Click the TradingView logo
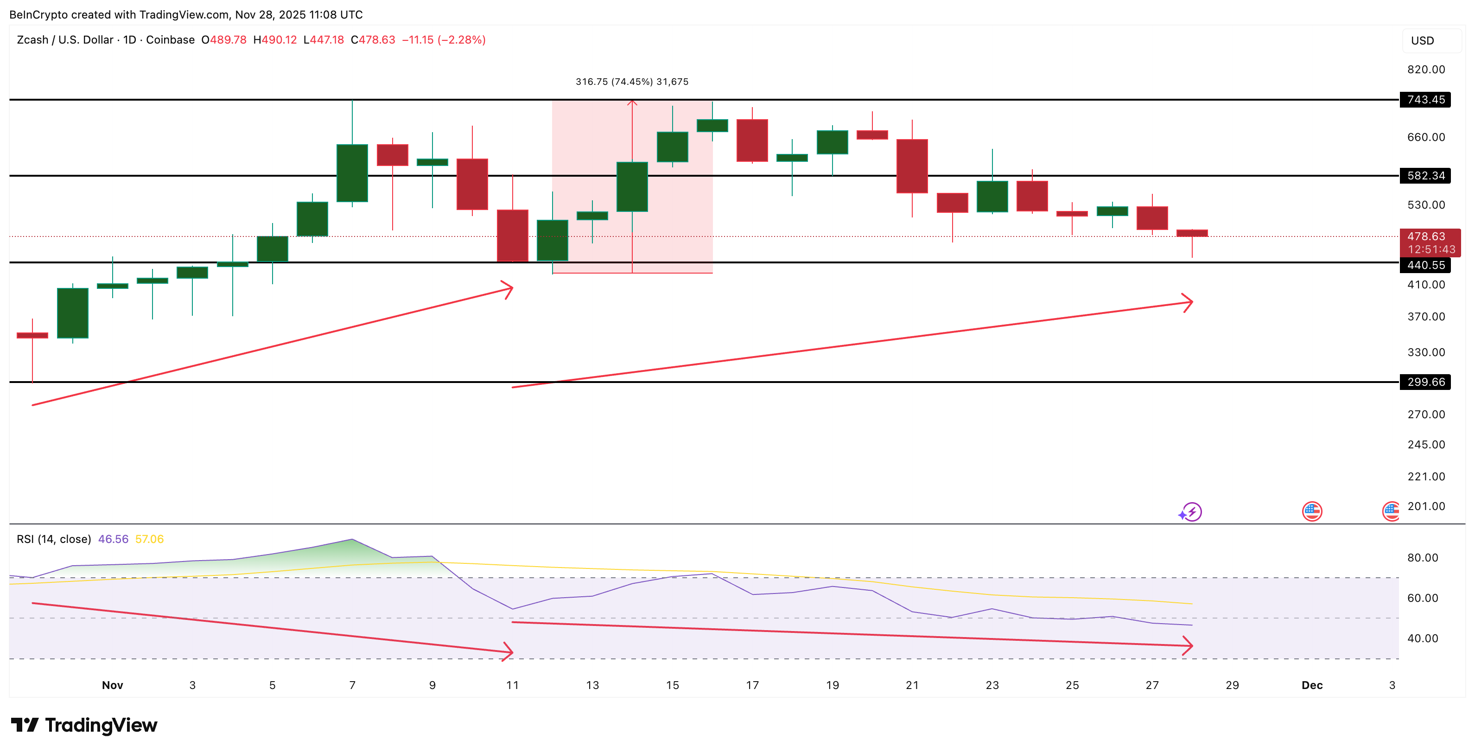1475x753 pixels. [85, 725]
